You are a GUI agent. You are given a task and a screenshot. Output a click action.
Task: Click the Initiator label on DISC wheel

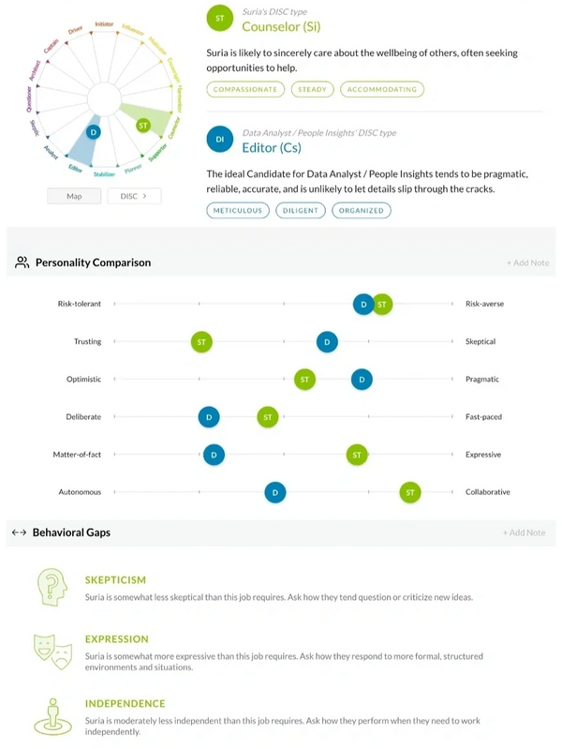[104, 23]
